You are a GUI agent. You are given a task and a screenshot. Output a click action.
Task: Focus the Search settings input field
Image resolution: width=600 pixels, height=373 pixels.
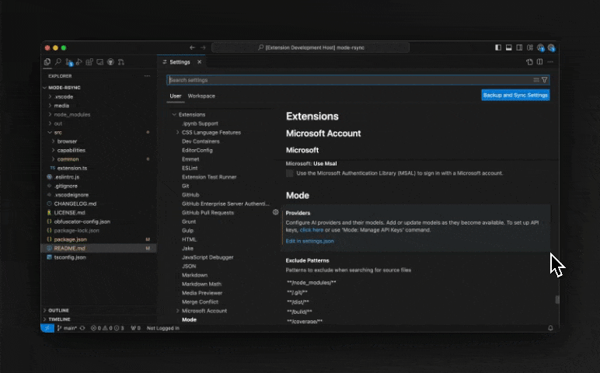(x=350, y=80)
